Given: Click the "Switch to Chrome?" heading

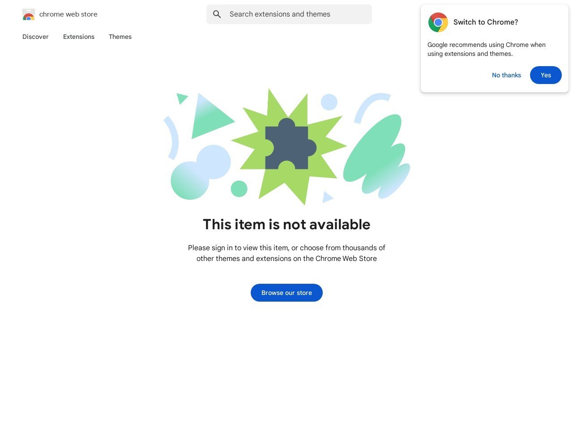Looking at the screenshot, I should (486, 22).
